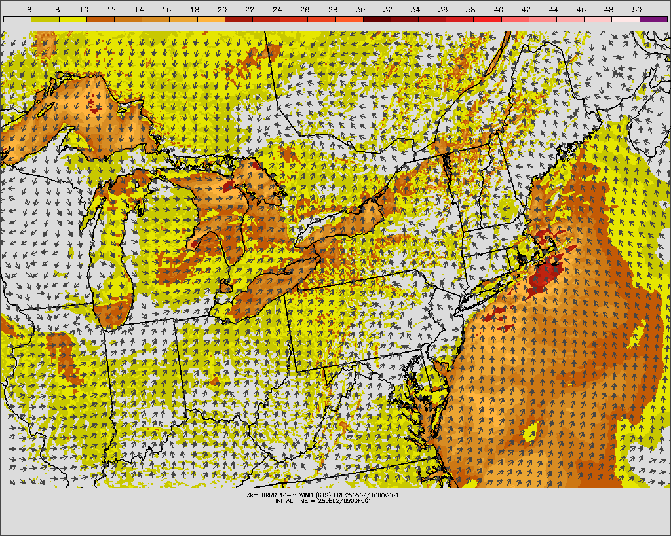Click the legend label '24'
Viewport: 671px width, 536px height.
(277, 9)
